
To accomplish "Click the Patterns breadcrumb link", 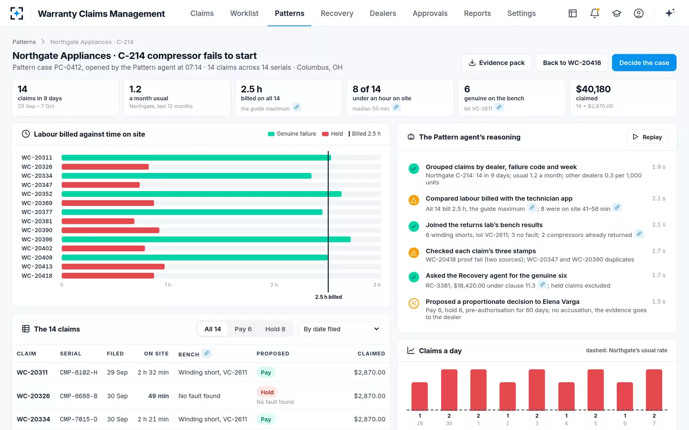I will (24, 42).
